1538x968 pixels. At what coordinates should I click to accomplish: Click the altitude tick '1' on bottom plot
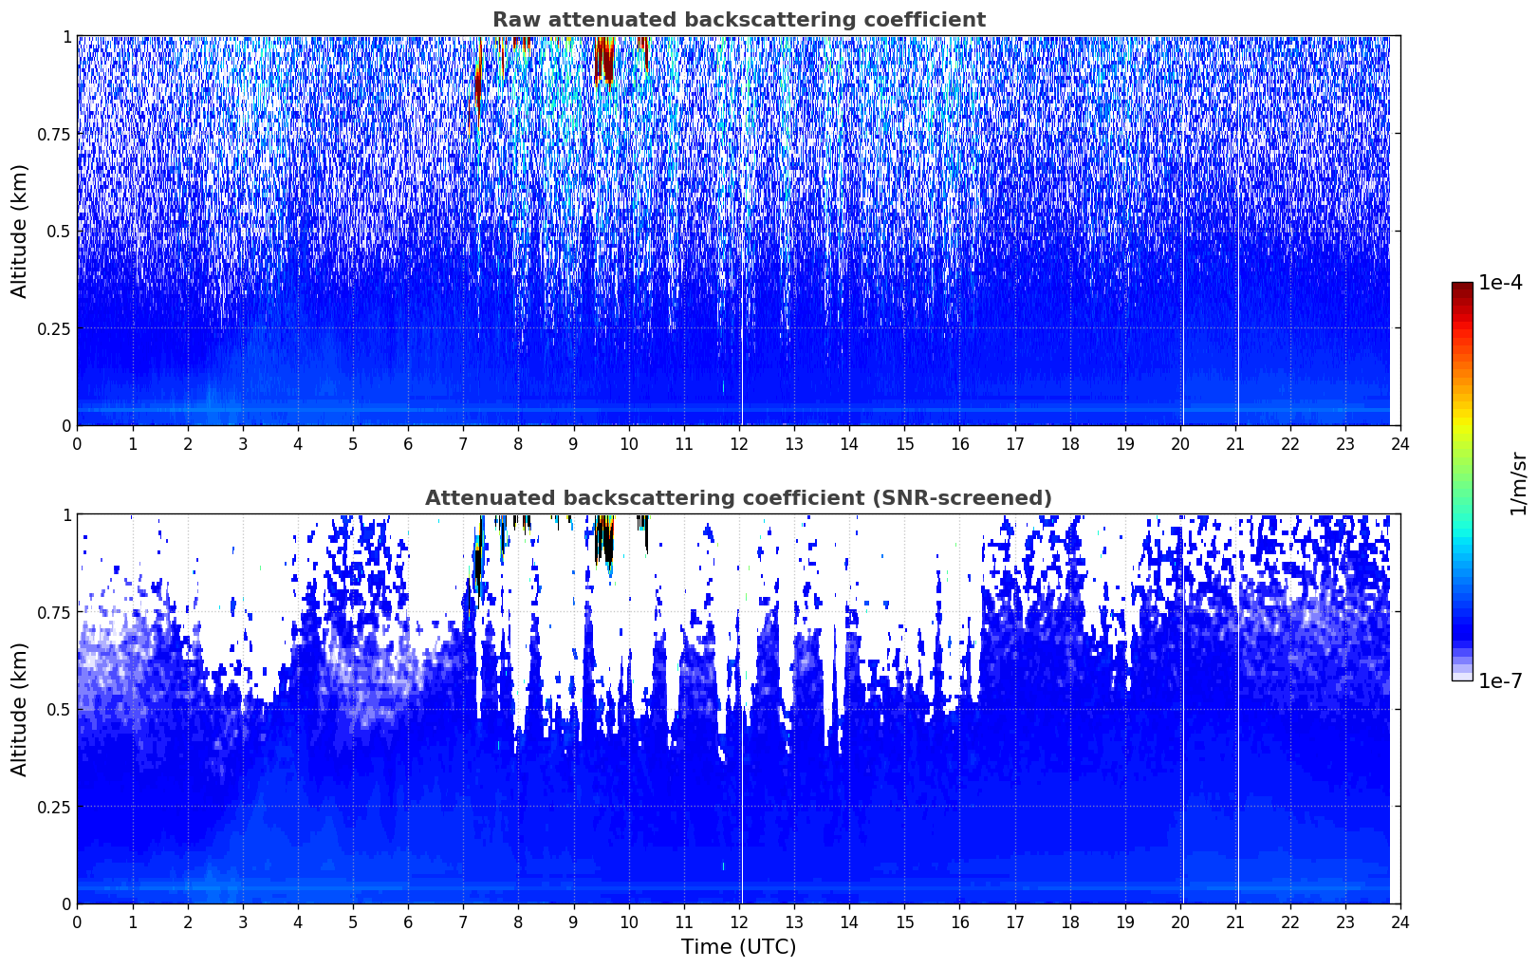point(66,514)
